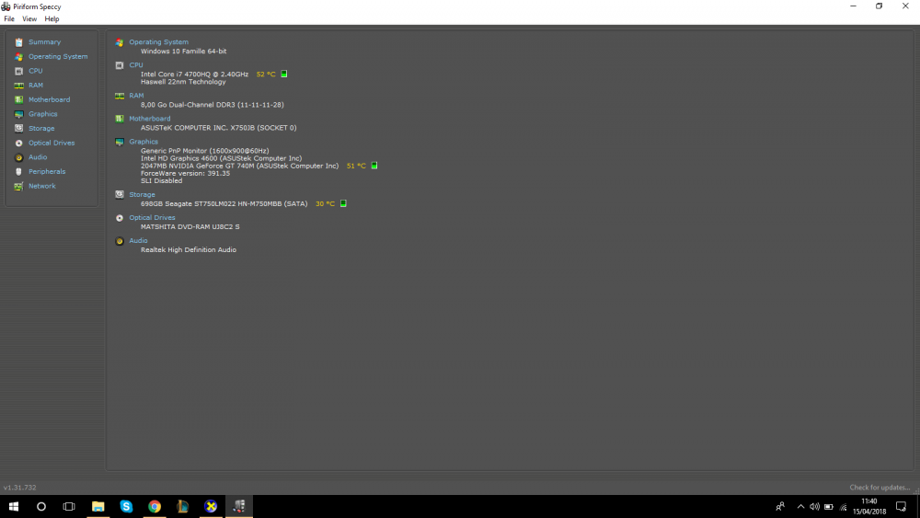Open the Action Center notifications

pyautogui.click(x=902, y=507)
